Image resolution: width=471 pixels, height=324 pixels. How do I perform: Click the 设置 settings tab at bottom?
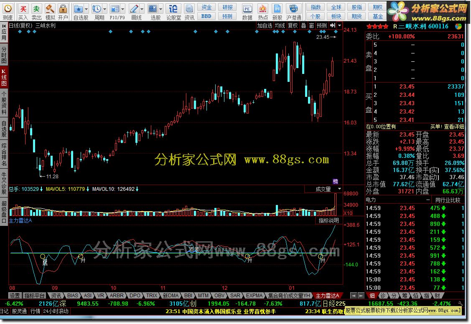[x=15, y=296]
